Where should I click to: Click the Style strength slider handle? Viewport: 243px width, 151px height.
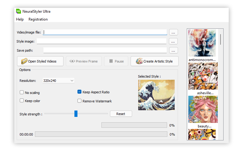(x=76, y=114)
